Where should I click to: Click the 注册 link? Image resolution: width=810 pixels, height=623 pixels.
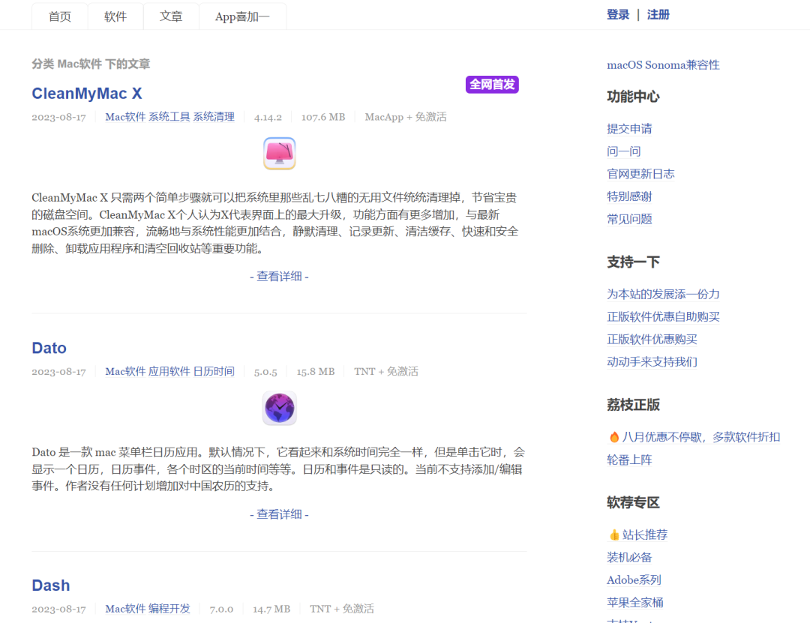658,14
